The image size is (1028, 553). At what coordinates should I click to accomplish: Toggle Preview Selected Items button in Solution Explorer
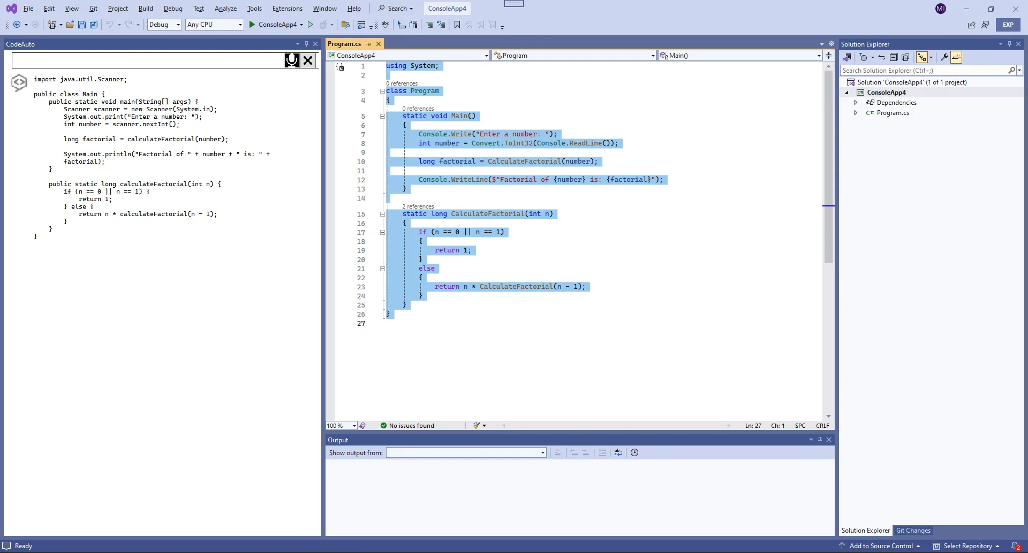coord(956,57)
